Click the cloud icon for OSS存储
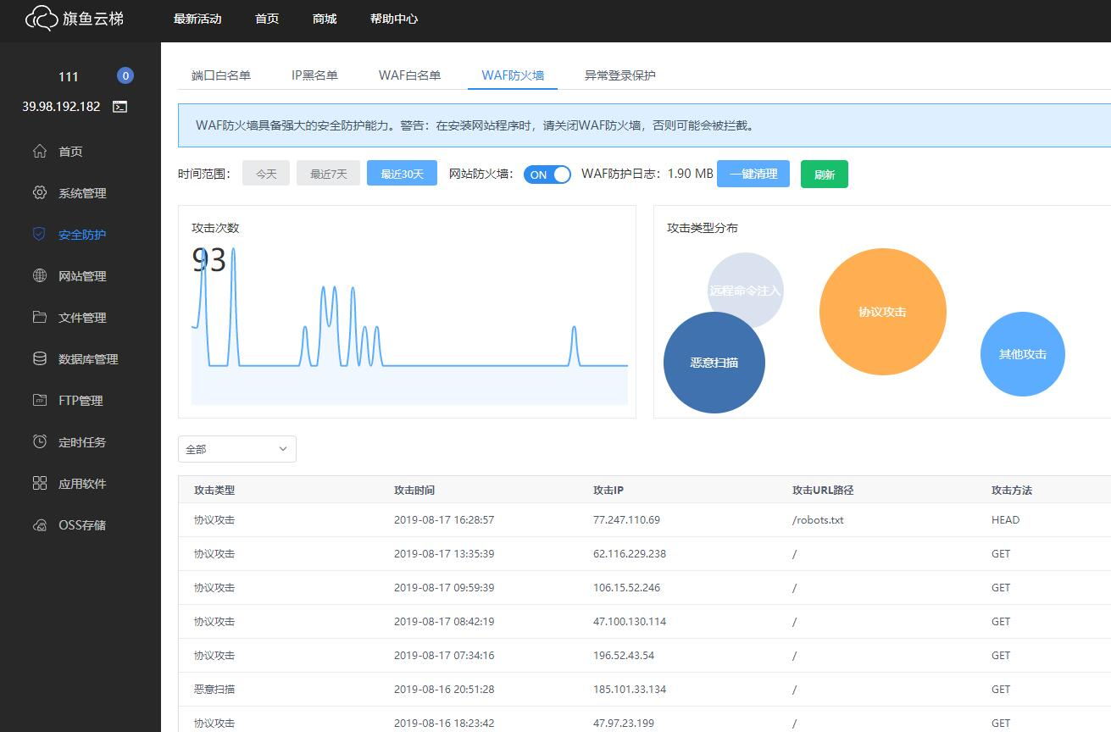Image resolution: width=1111 pixels, height=732 pixels. 40,524
